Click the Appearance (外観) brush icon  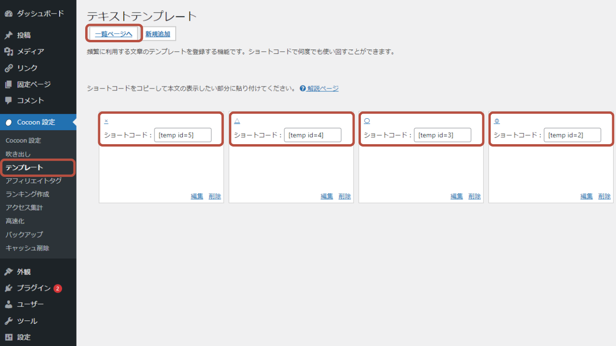9,272
